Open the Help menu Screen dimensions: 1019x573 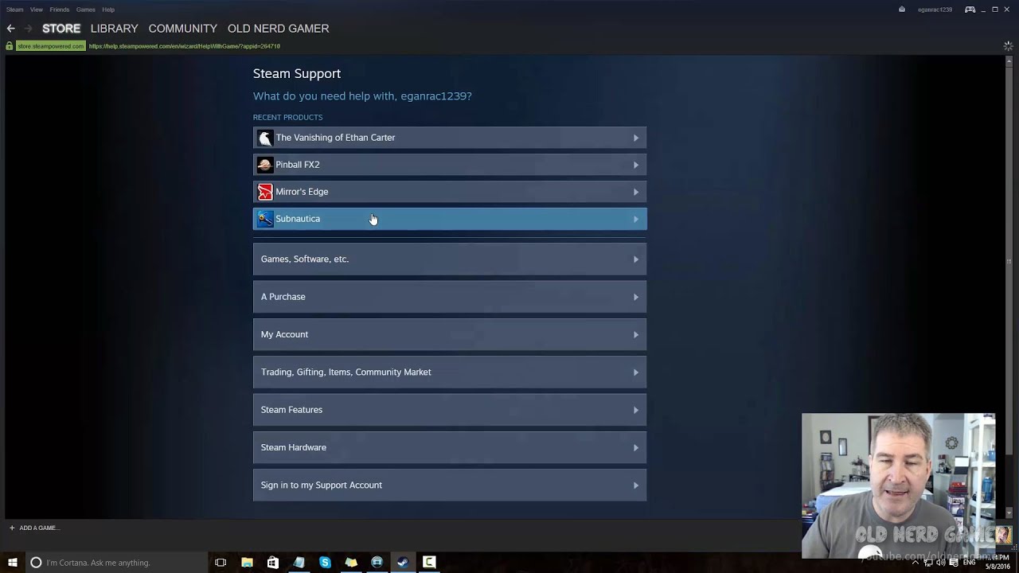coord(108,10)
